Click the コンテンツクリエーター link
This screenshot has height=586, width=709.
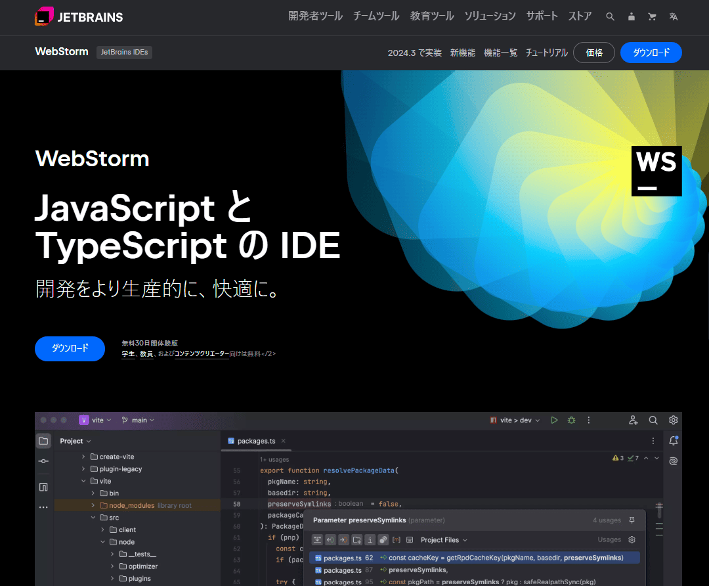202,354
